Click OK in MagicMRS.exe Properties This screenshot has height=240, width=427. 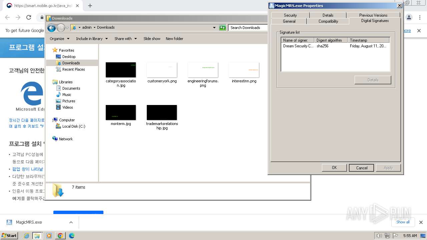point(334,168)
